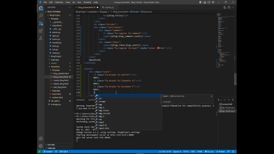Select the powershell terminal entry
The image size is (274, 154).
tap(227, 104)
